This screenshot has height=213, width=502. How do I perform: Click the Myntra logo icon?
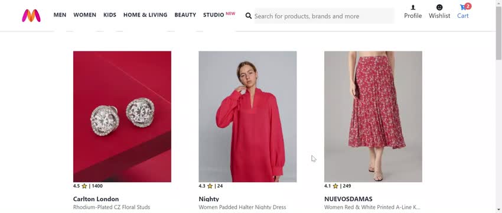coord(31,16)
